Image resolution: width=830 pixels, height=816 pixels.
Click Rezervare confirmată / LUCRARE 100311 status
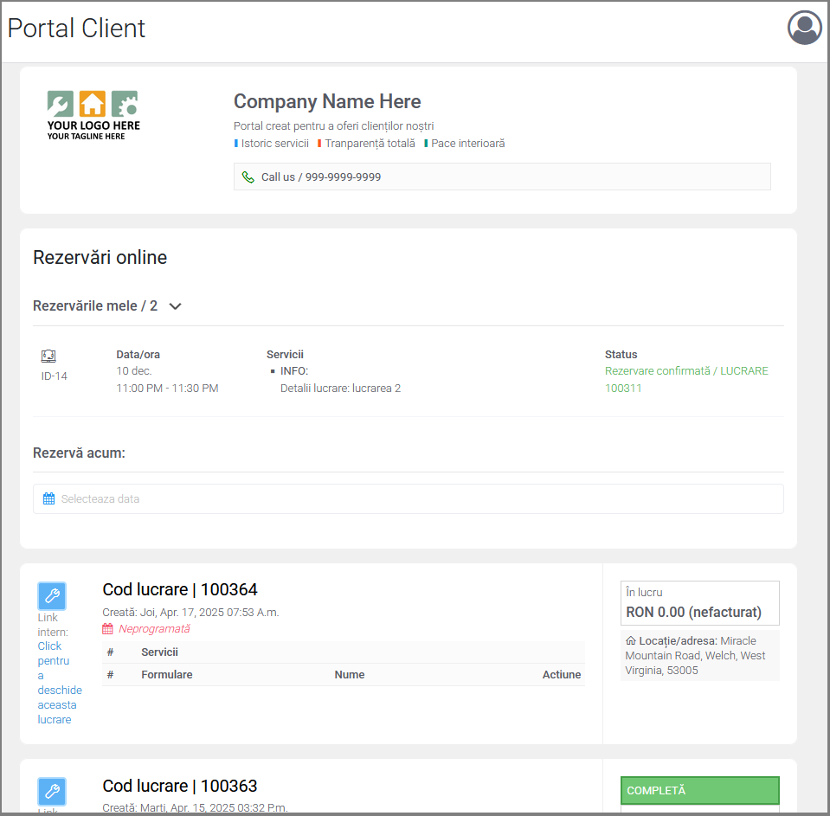pyautogui.click(x=685, y=379)
